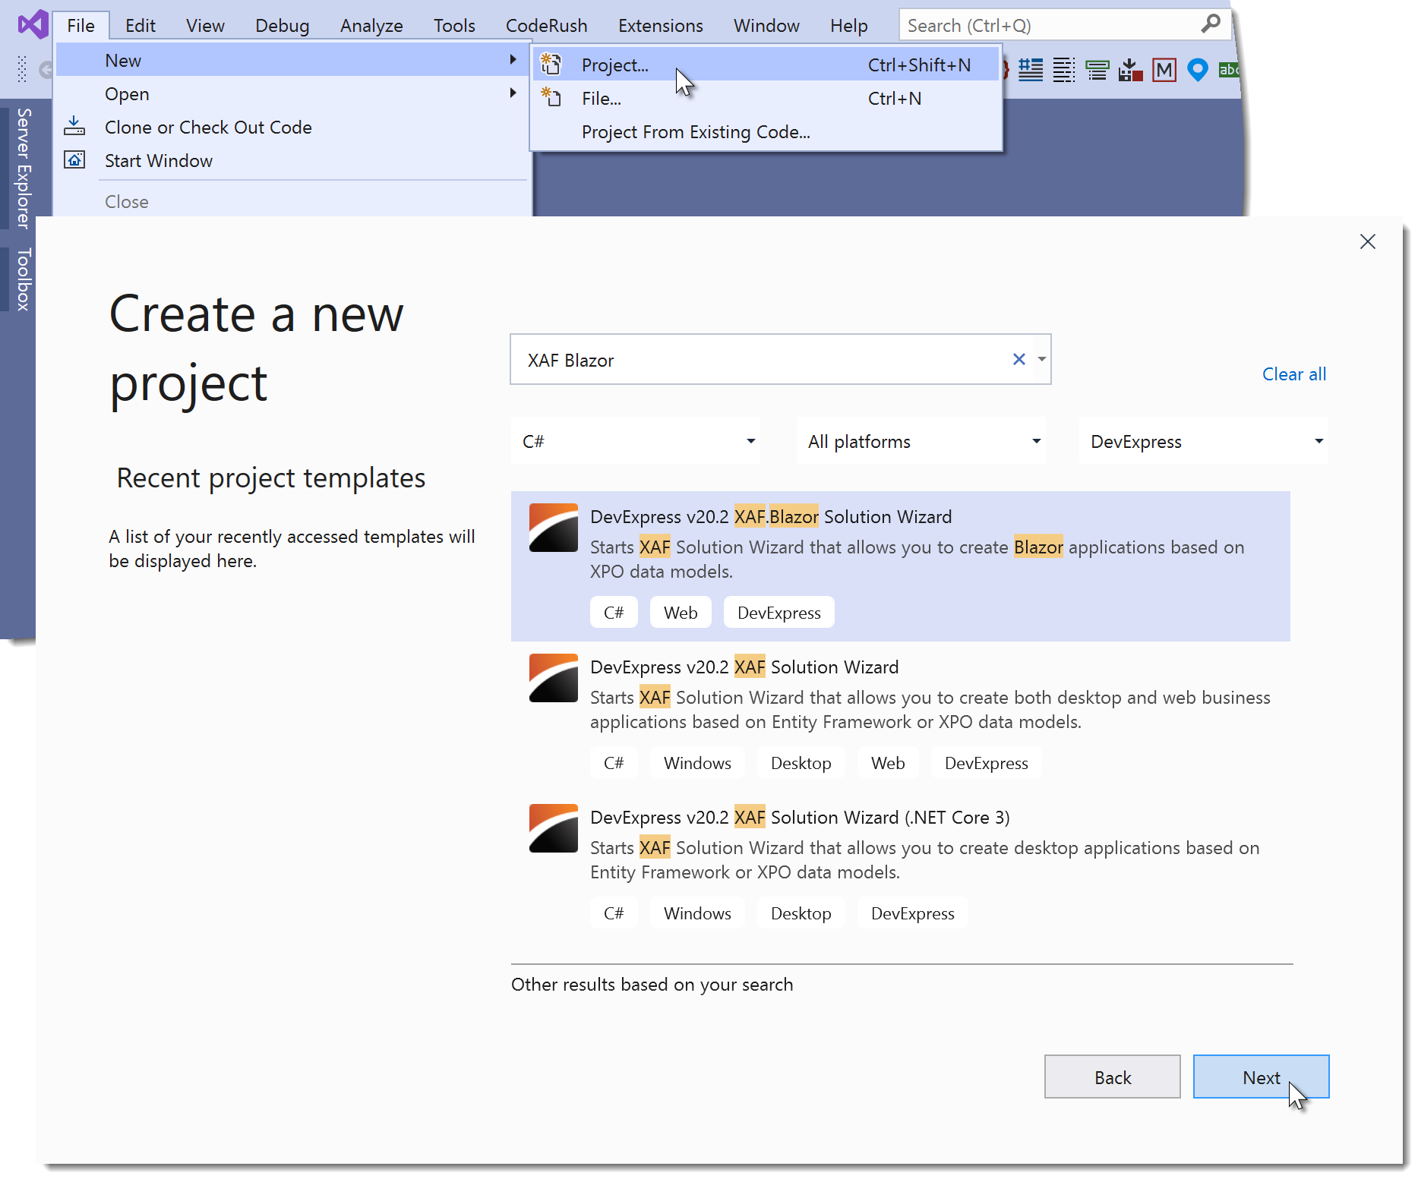Click the Clear all link
The image size is (1418, 1179).
point(1293,374)
